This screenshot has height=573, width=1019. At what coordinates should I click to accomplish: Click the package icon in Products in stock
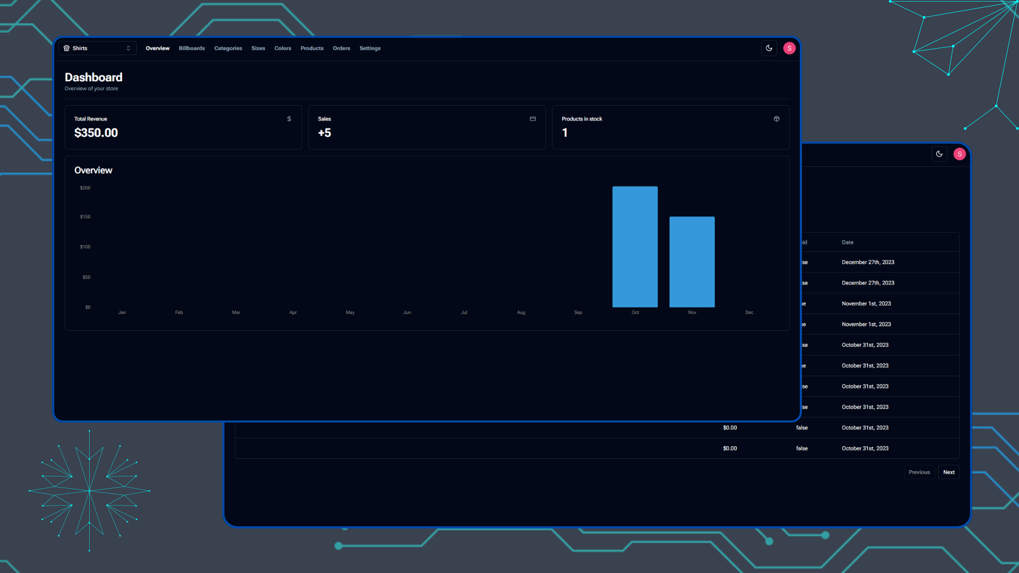(776, 119)
